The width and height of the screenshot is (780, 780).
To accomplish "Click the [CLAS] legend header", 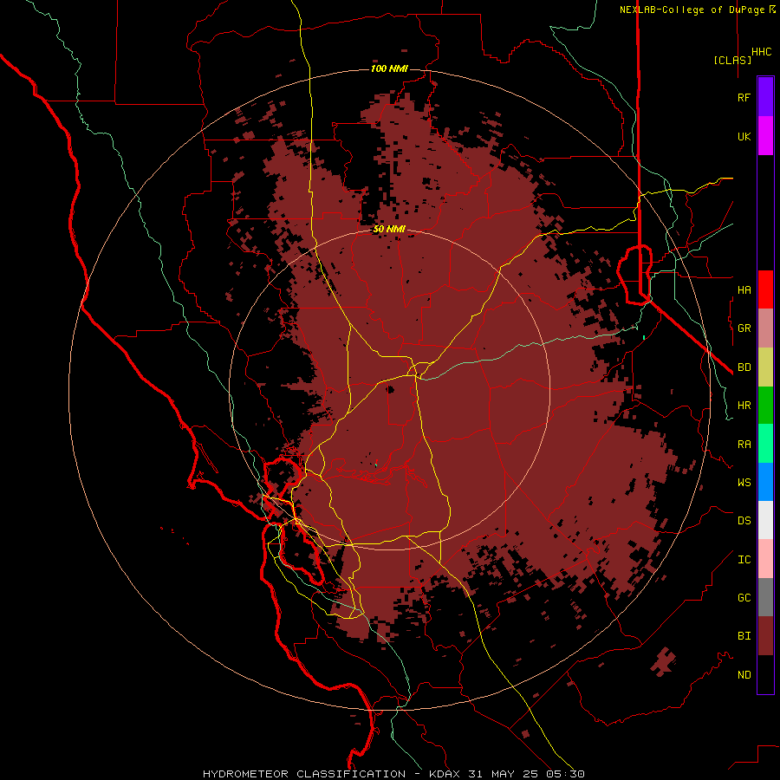I will pyautogui.click(x=731, y=60).
